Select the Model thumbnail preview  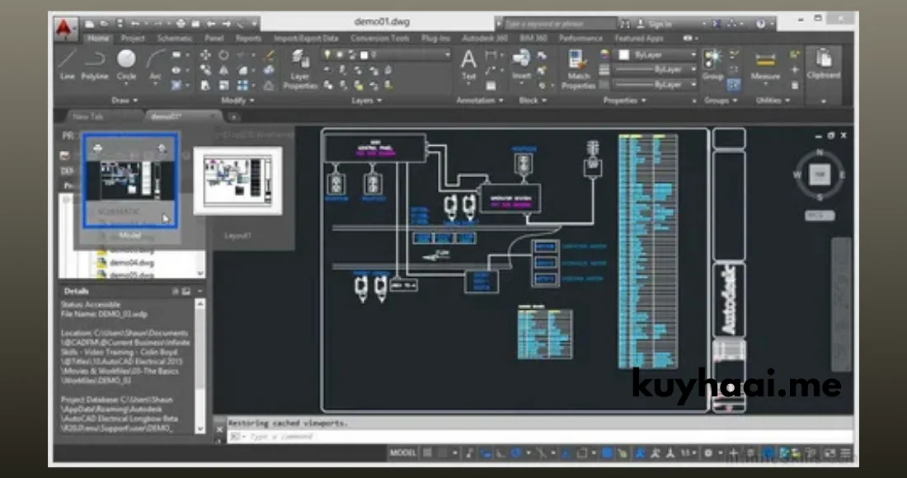point(130,180)
